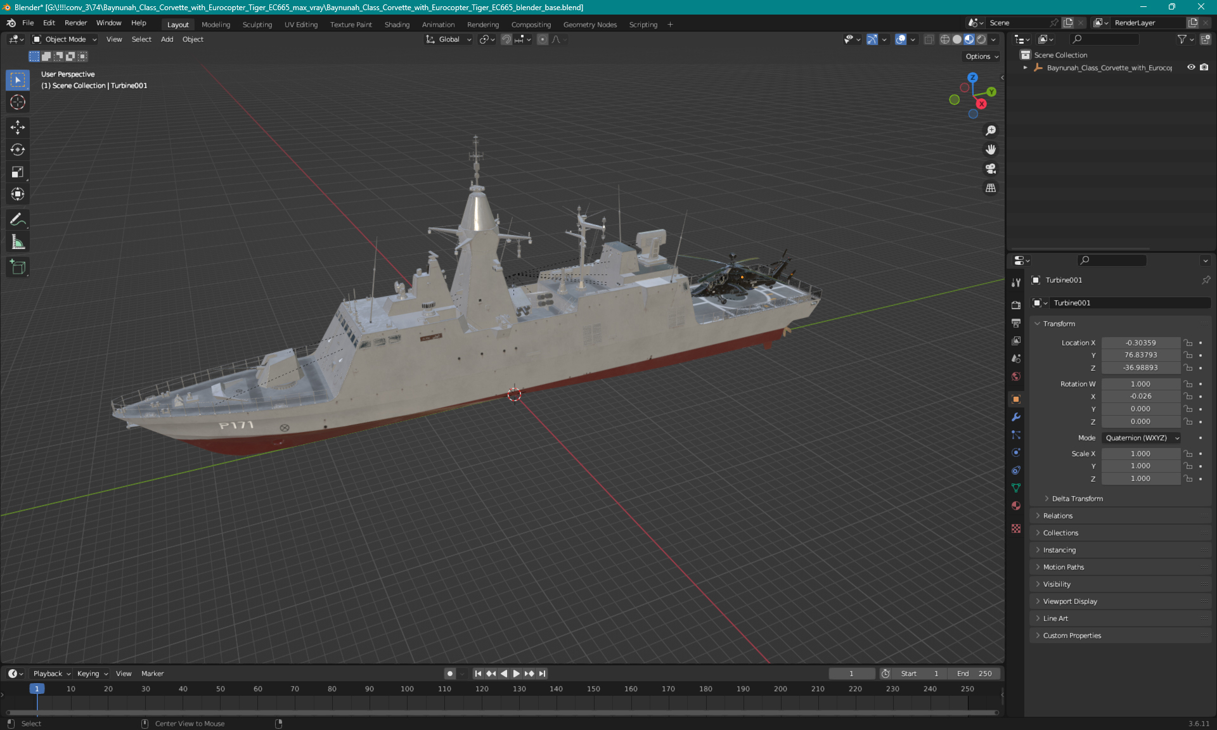1217x730 pixels.
Task: Open the shading options dropdown arrow
Action: (994, 39)
